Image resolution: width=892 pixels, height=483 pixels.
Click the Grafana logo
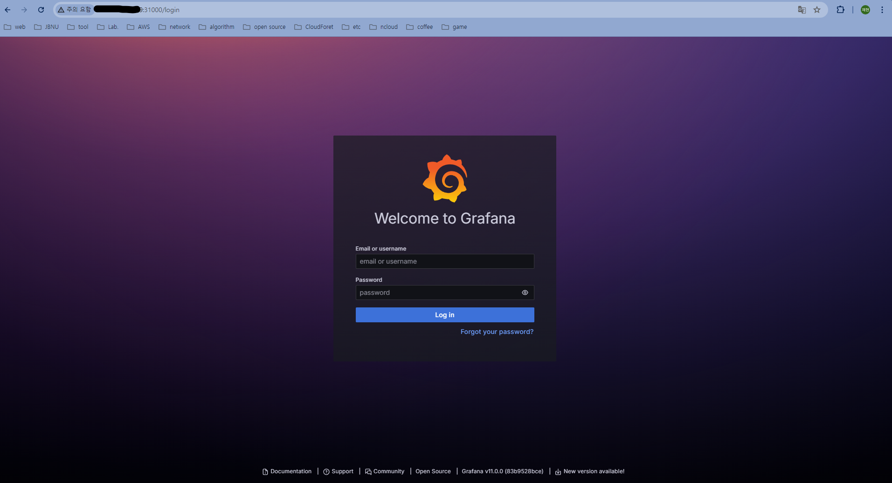(x=445, y=178)
